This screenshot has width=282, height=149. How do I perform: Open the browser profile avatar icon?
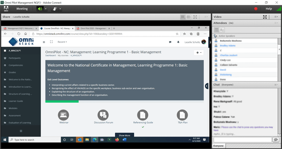coord(198,34)
